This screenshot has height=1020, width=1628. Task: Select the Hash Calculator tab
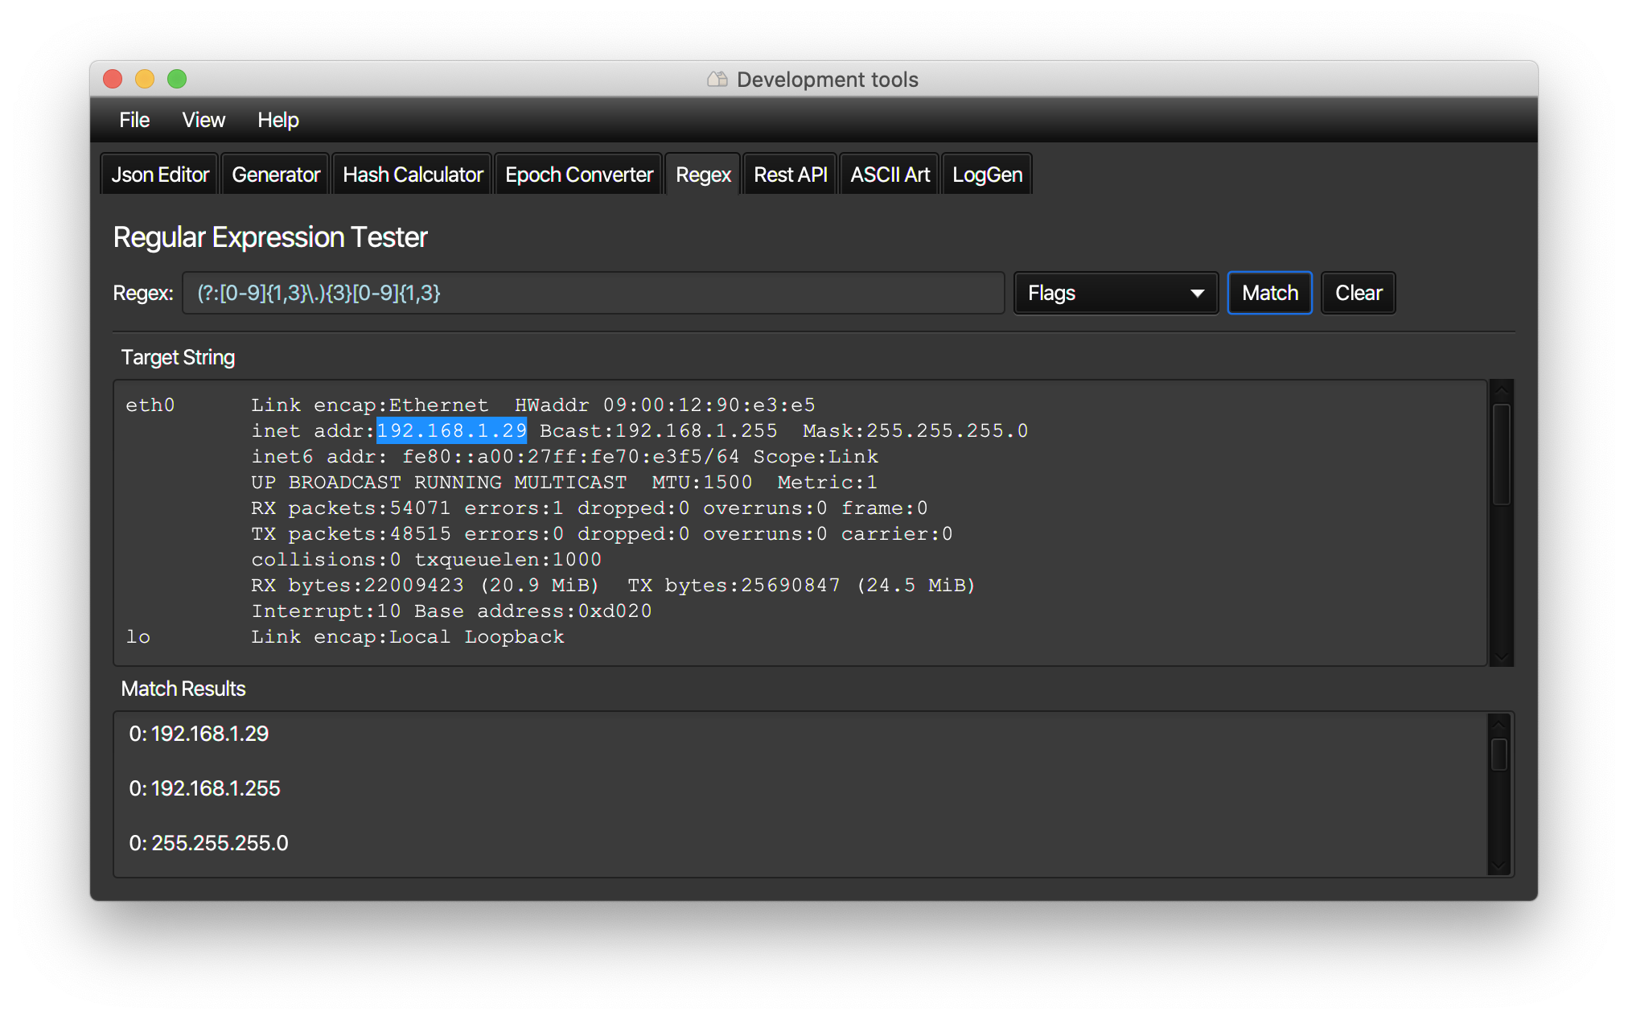[412, 175]
